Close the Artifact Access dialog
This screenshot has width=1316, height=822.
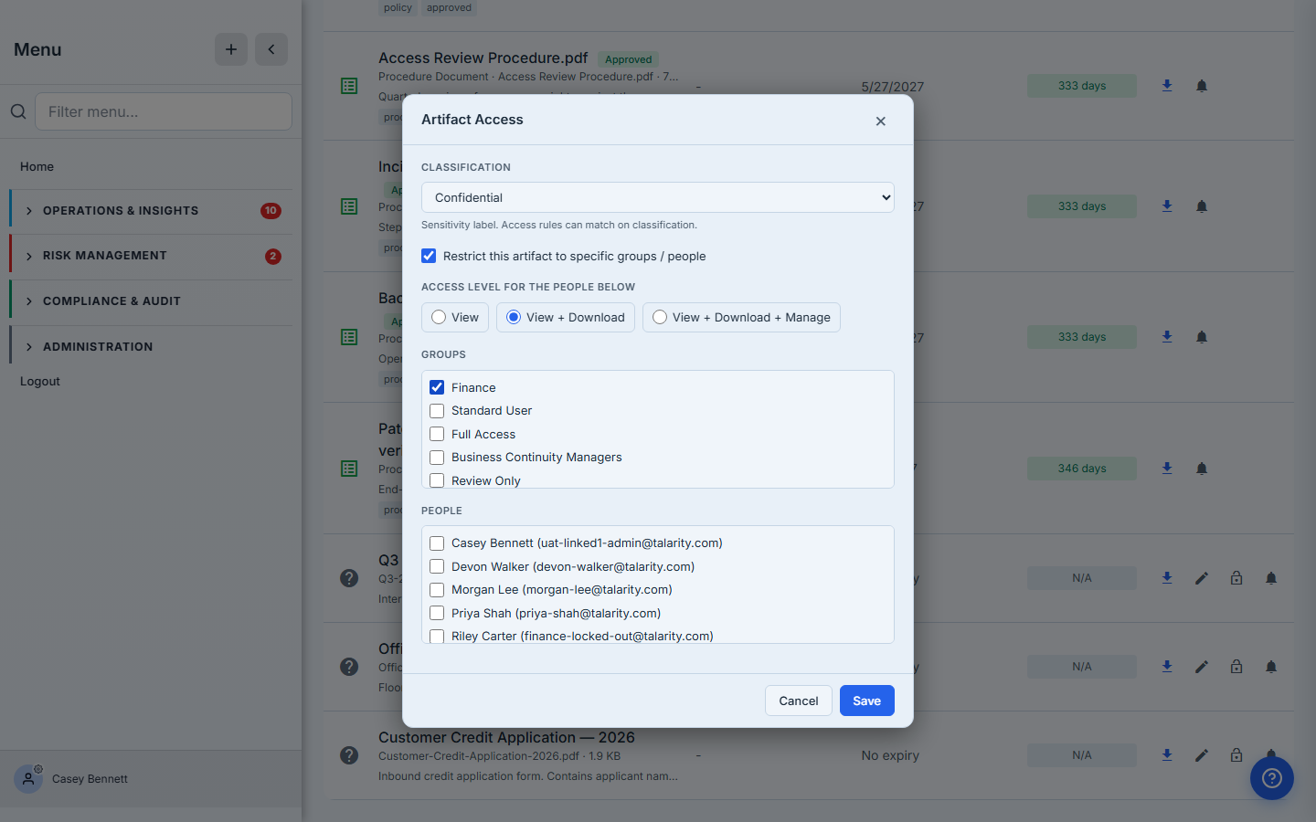(881, 121)
